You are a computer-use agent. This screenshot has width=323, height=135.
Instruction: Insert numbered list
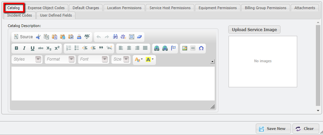pos(69,48)
